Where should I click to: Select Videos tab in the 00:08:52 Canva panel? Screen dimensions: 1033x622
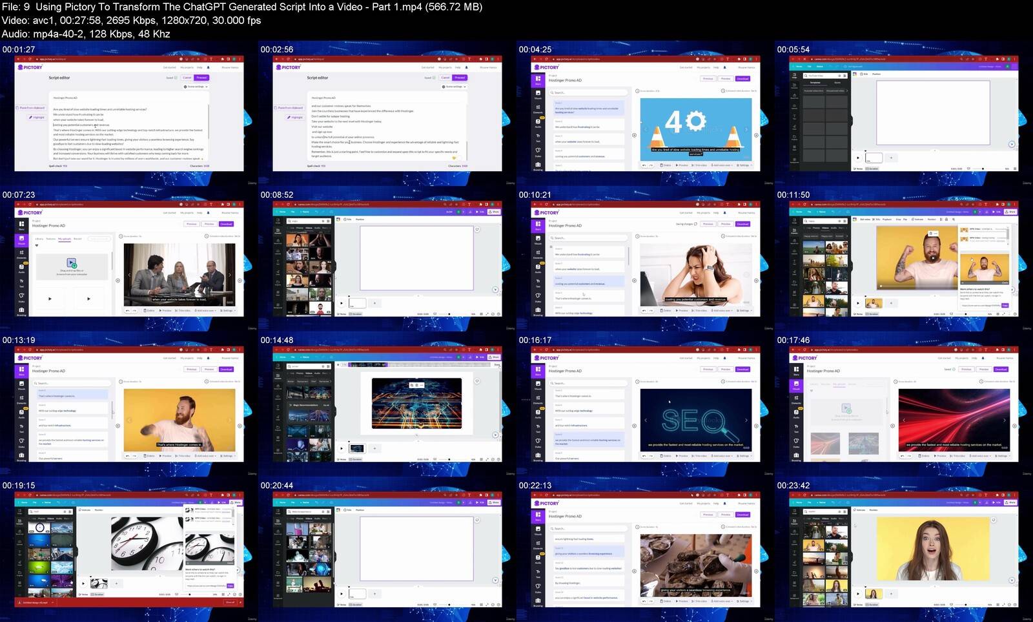click(x=309, y=228)
